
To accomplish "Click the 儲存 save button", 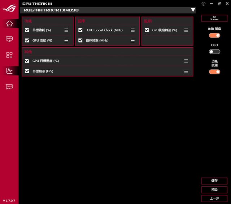I will click(x=214, y=181).
